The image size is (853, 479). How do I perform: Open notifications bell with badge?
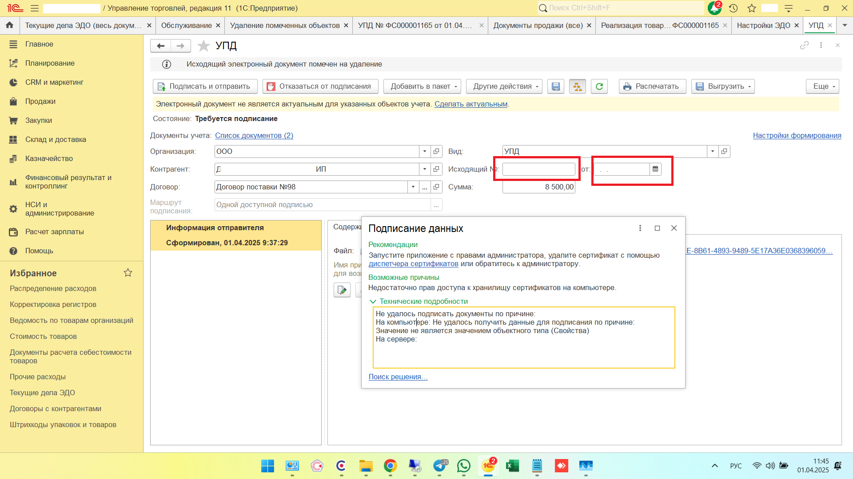pos(714,8)
